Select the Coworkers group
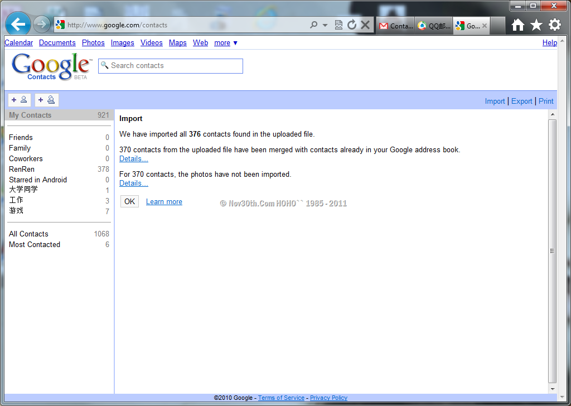Viewport: 571px width, 406px height. coord(59,158)
